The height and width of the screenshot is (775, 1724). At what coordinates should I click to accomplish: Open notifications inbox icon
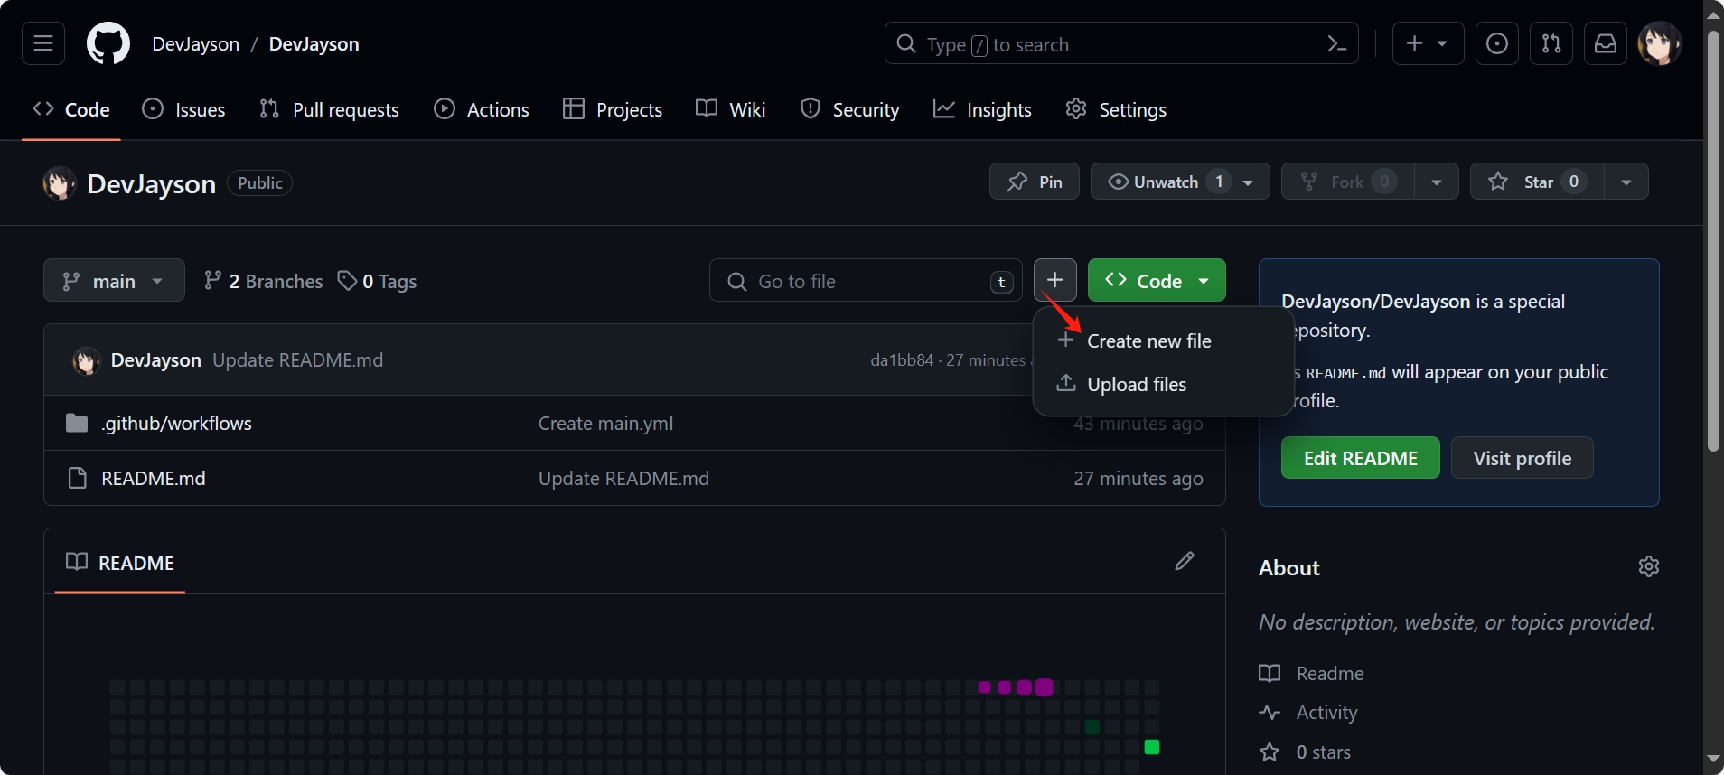(x=1606, y=43)
